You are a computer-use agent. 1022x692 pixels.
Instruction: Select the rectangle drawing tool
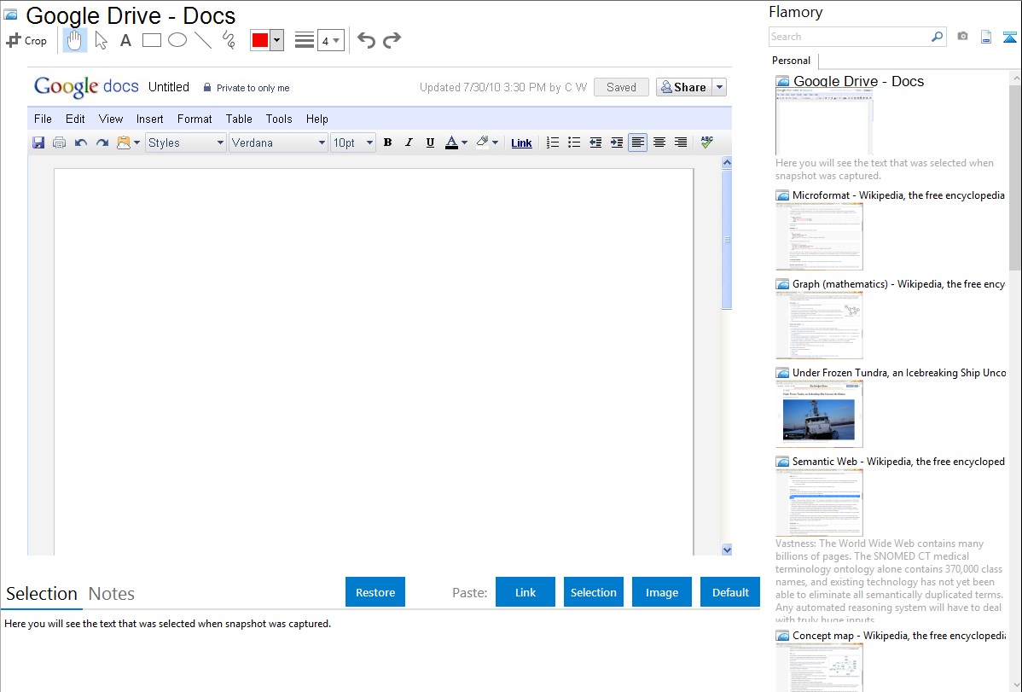pos(151,40)
